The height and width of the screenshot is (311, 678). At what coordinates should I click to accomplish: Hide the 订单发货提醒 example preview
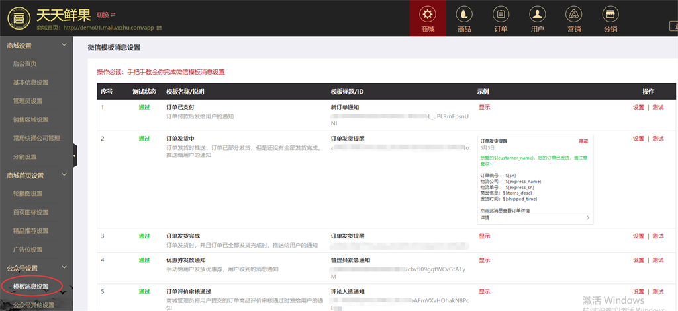click(x=583, y=141)
